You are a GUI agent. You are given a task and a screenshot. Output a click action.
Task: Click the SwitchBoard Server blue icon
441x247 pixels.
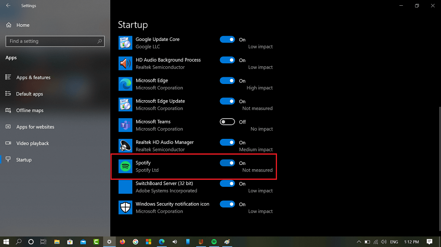pos(125,187)
